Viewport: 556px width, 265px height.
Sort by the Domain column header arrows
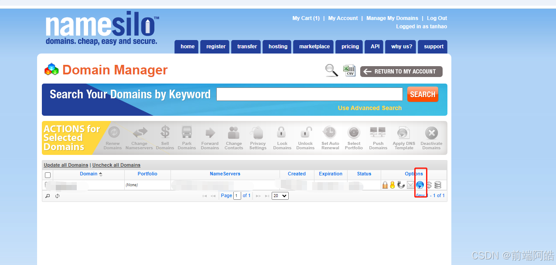[101, 174]
